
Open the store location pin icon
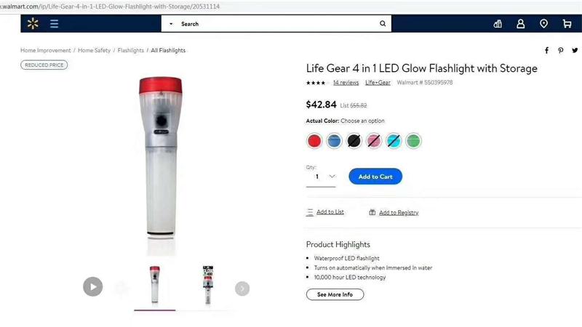543,24
